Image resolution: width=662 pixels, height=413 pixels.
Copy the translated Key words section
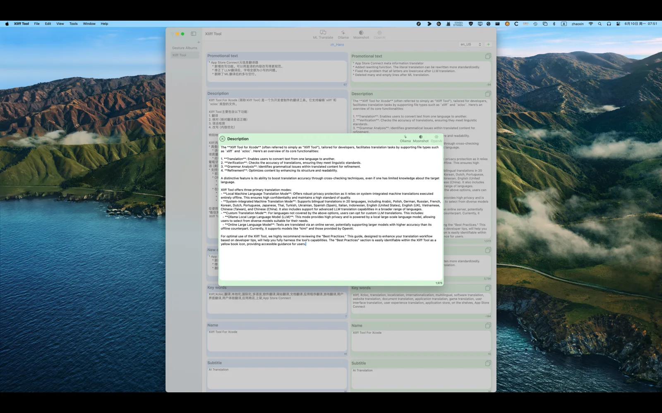(488, 288)
